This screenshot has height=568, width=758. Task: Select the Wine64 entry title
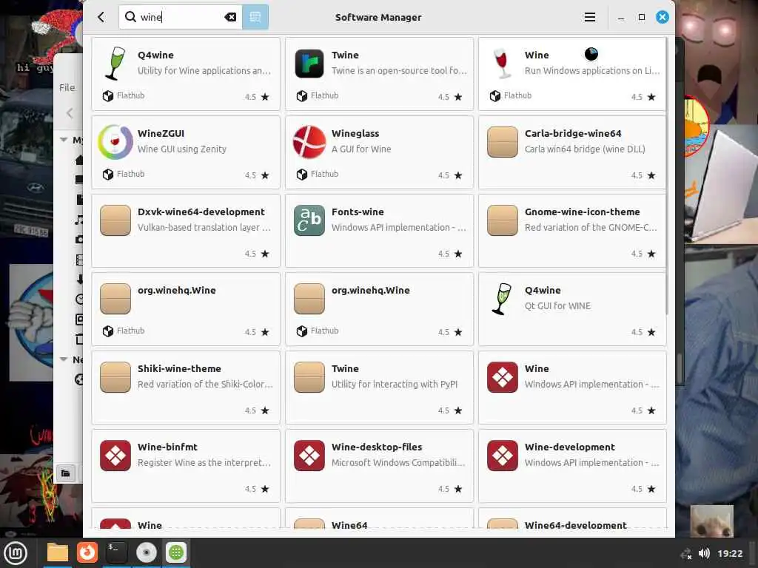349,525
